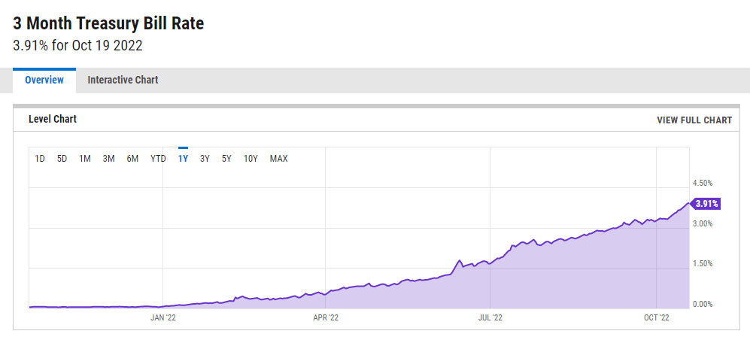Click the 1.50% y-axis label
The width and height of the screenshot is (750, 340).
tap(703, 263)
